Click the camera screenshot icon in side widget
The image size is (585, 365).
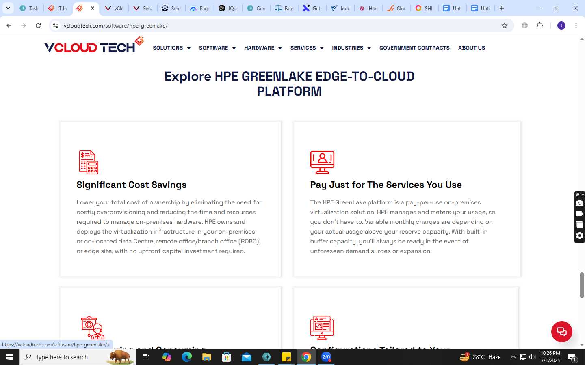pos(580,203)
